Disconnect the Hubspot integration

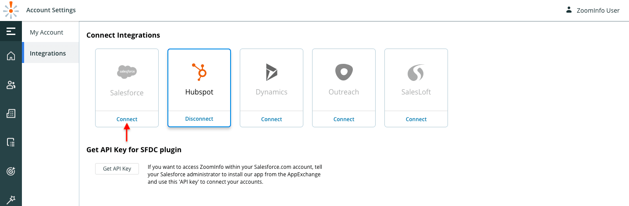click(x=199, y=119)
